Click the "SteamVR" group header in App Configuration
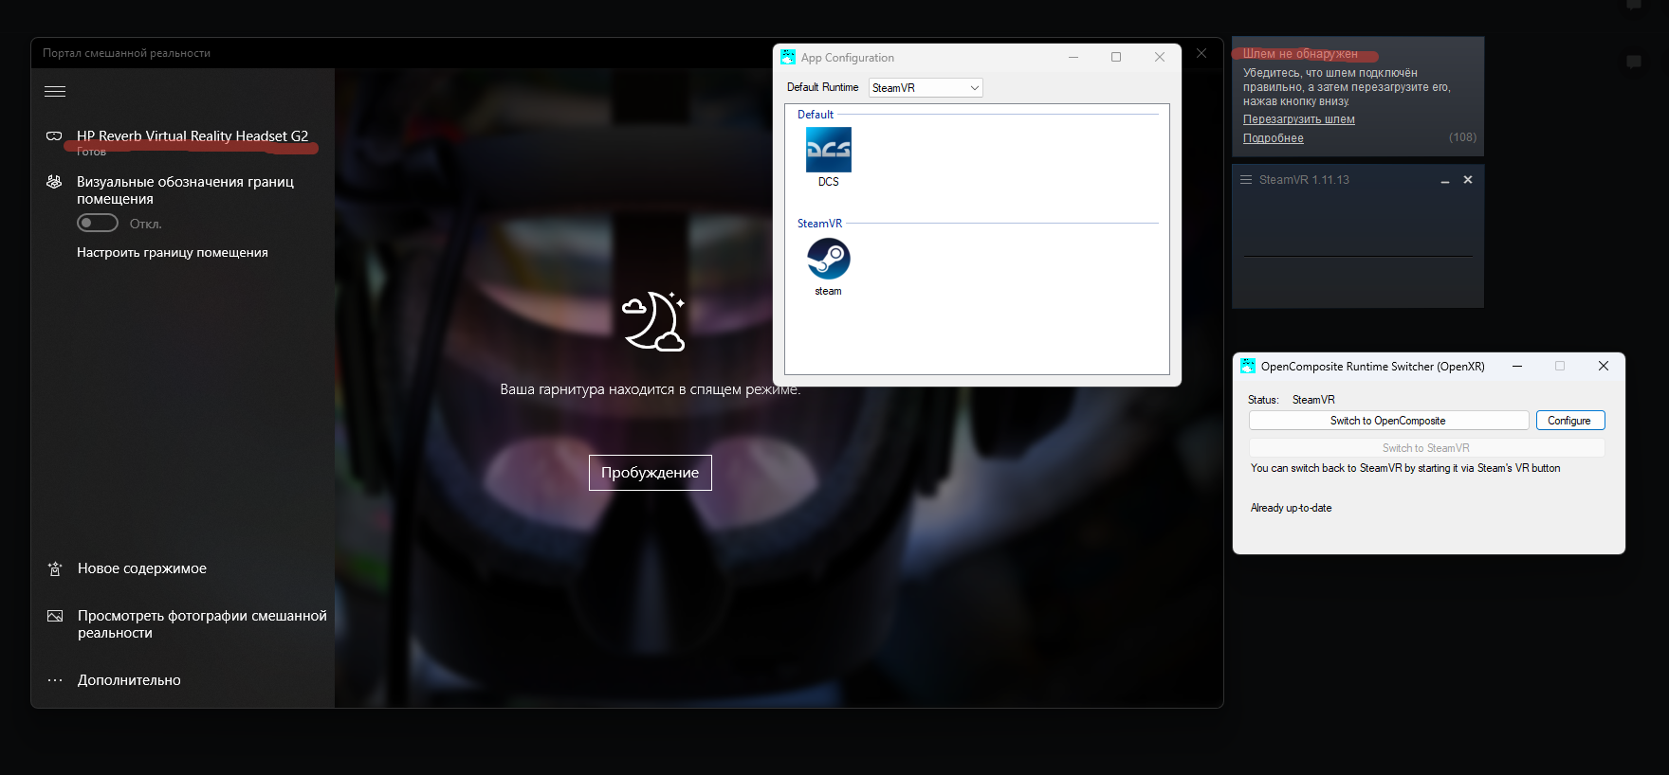The width and height of the screenshot is (1669, 775). (819, 224)
